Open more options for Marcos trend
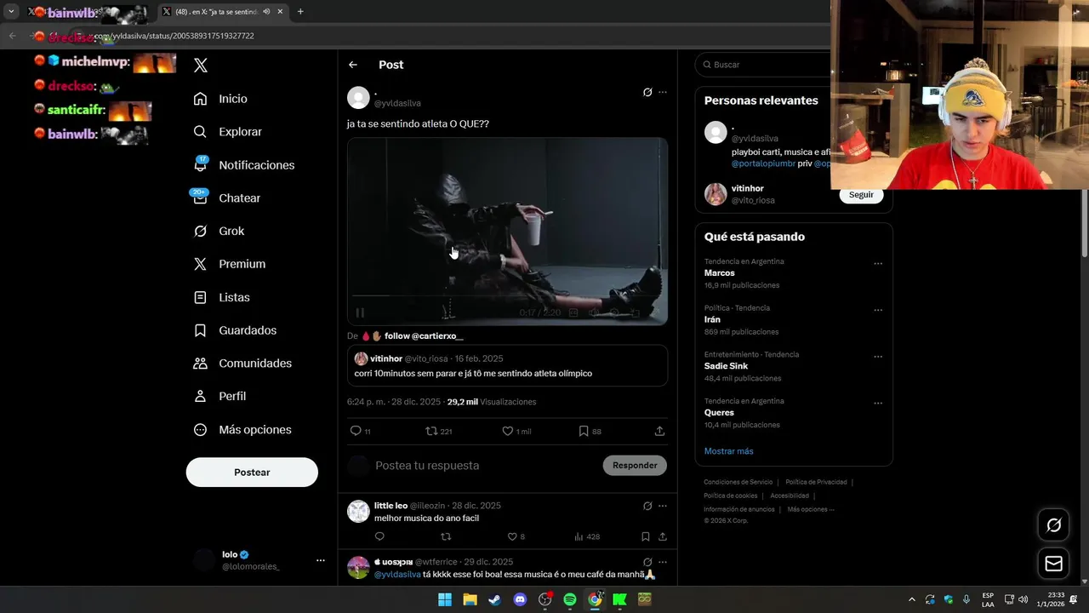 (878, 264)
